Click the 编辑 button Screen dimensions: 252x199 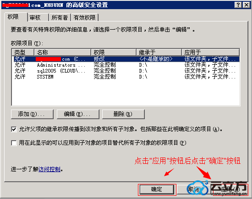[x=78, y=114]
